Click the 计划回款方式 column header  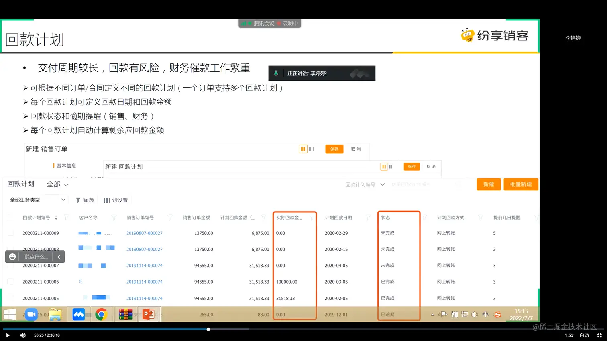450,218
